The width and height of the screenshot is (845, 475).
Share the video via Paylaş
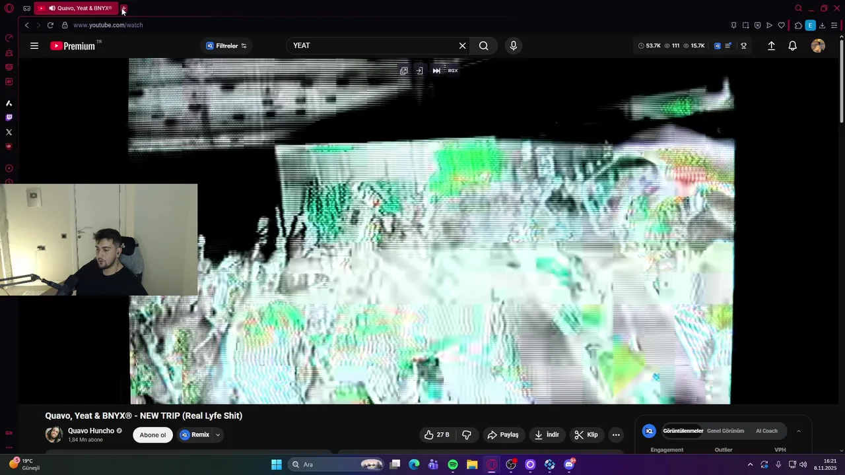[503, 435]
